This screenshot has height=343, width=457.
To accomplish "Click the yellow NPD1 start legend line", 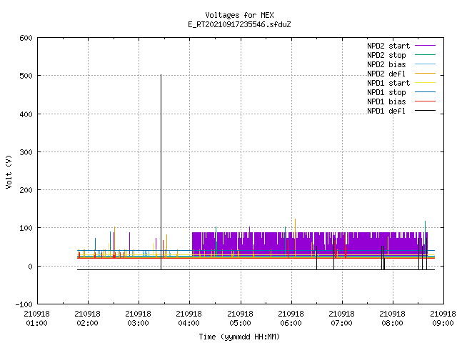I will [x=425, y=83].
